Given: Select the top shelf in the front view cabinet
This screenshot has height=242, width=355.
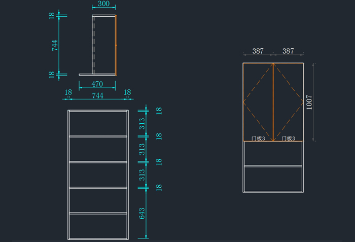Looking at the screenshot, I should tap(98, 136).
